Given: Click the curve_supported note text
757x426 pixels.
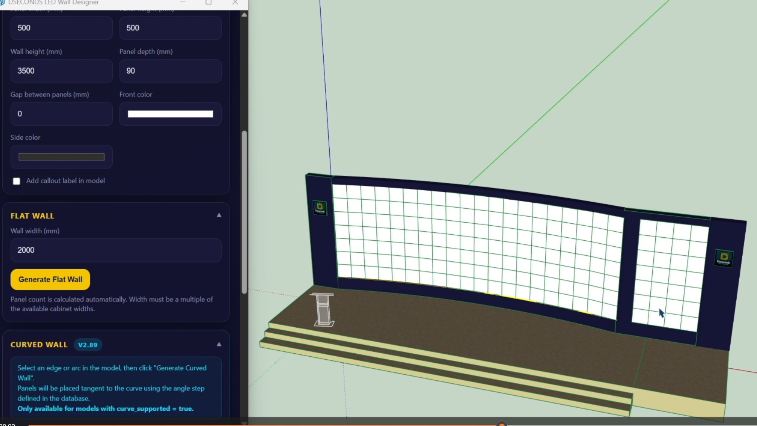Looking at the screenshot, I should pyautogui.click(x=106, y=409).
